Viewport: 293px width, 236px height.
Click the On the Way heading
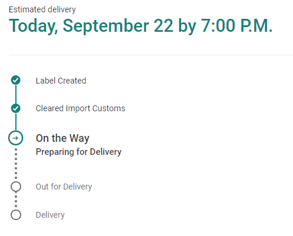(x=62, y=138)
